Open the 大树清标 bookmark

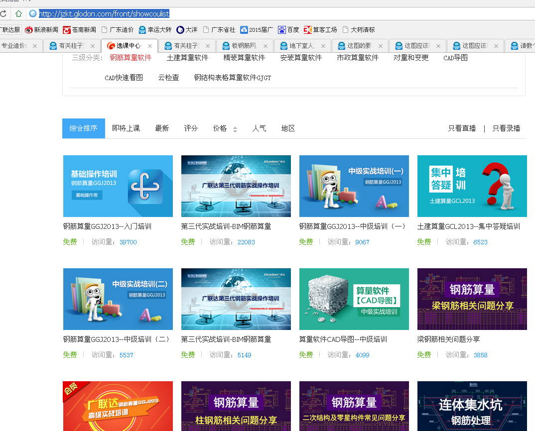[359, 30]
